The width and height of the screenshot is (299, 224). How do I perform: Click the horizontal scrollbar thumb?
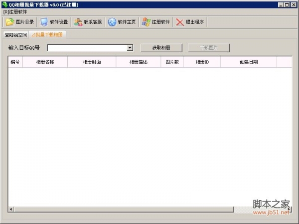coord(124,209)
